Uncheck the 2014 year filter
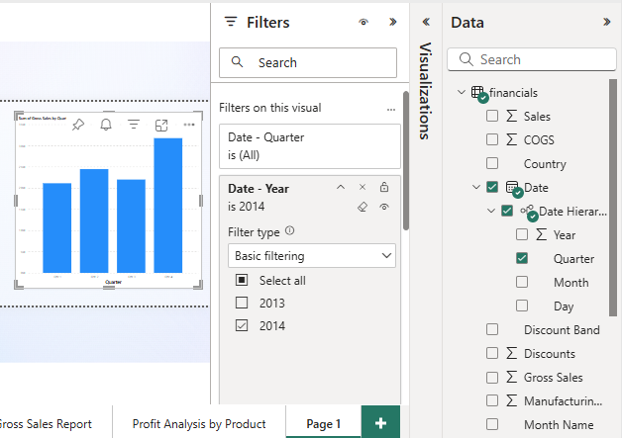The image size is (622, 438). (x=242, y=325)
